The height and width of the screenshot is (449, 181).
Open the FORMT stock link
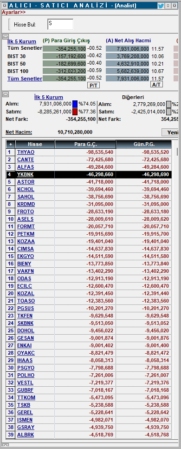(x=26, y=226)
